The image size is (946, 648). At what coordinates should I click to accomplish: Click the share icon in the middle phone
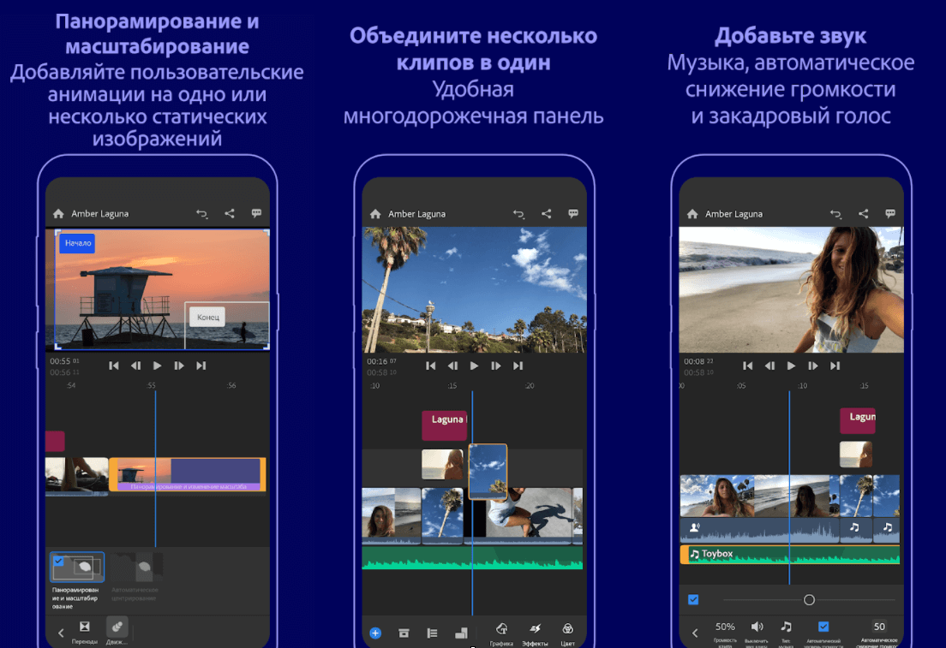coord(546,214)
